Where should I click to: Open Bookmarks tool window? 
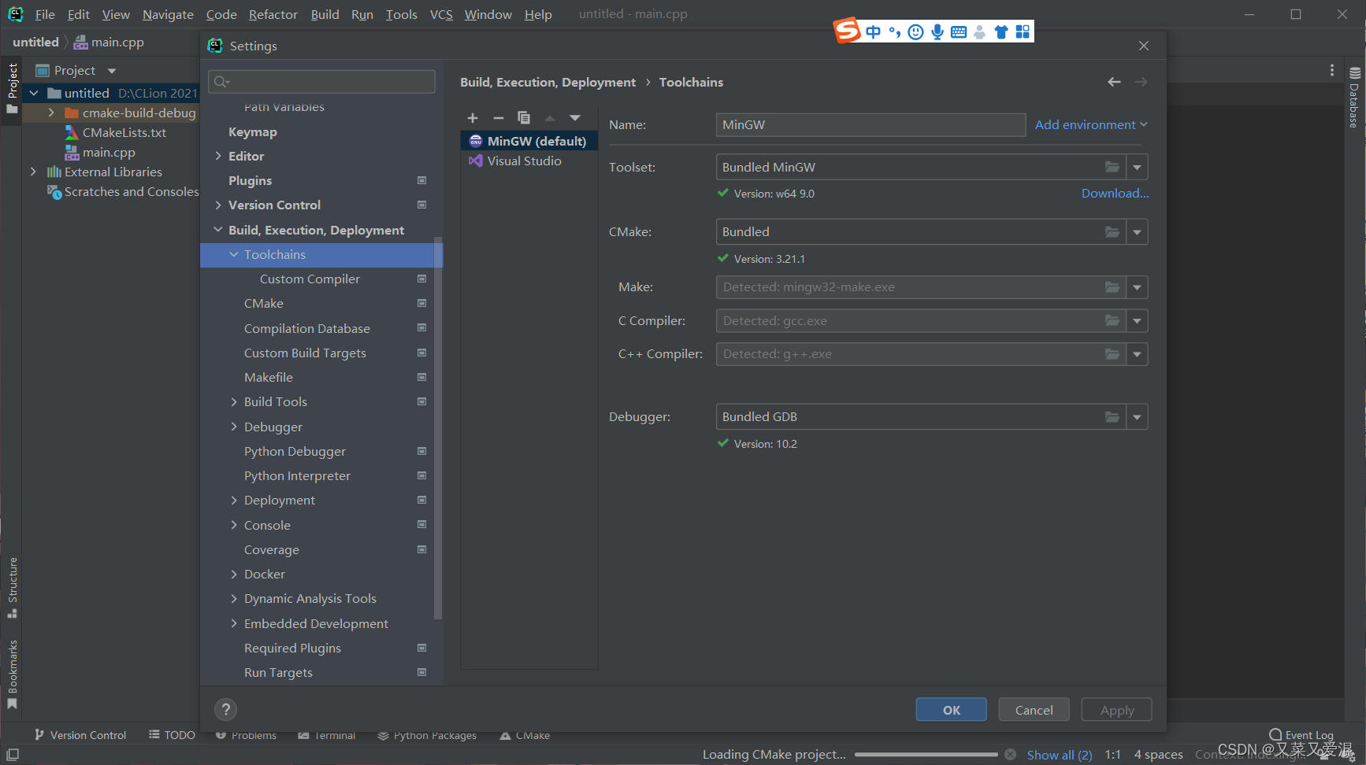click(x=13, y=674)
